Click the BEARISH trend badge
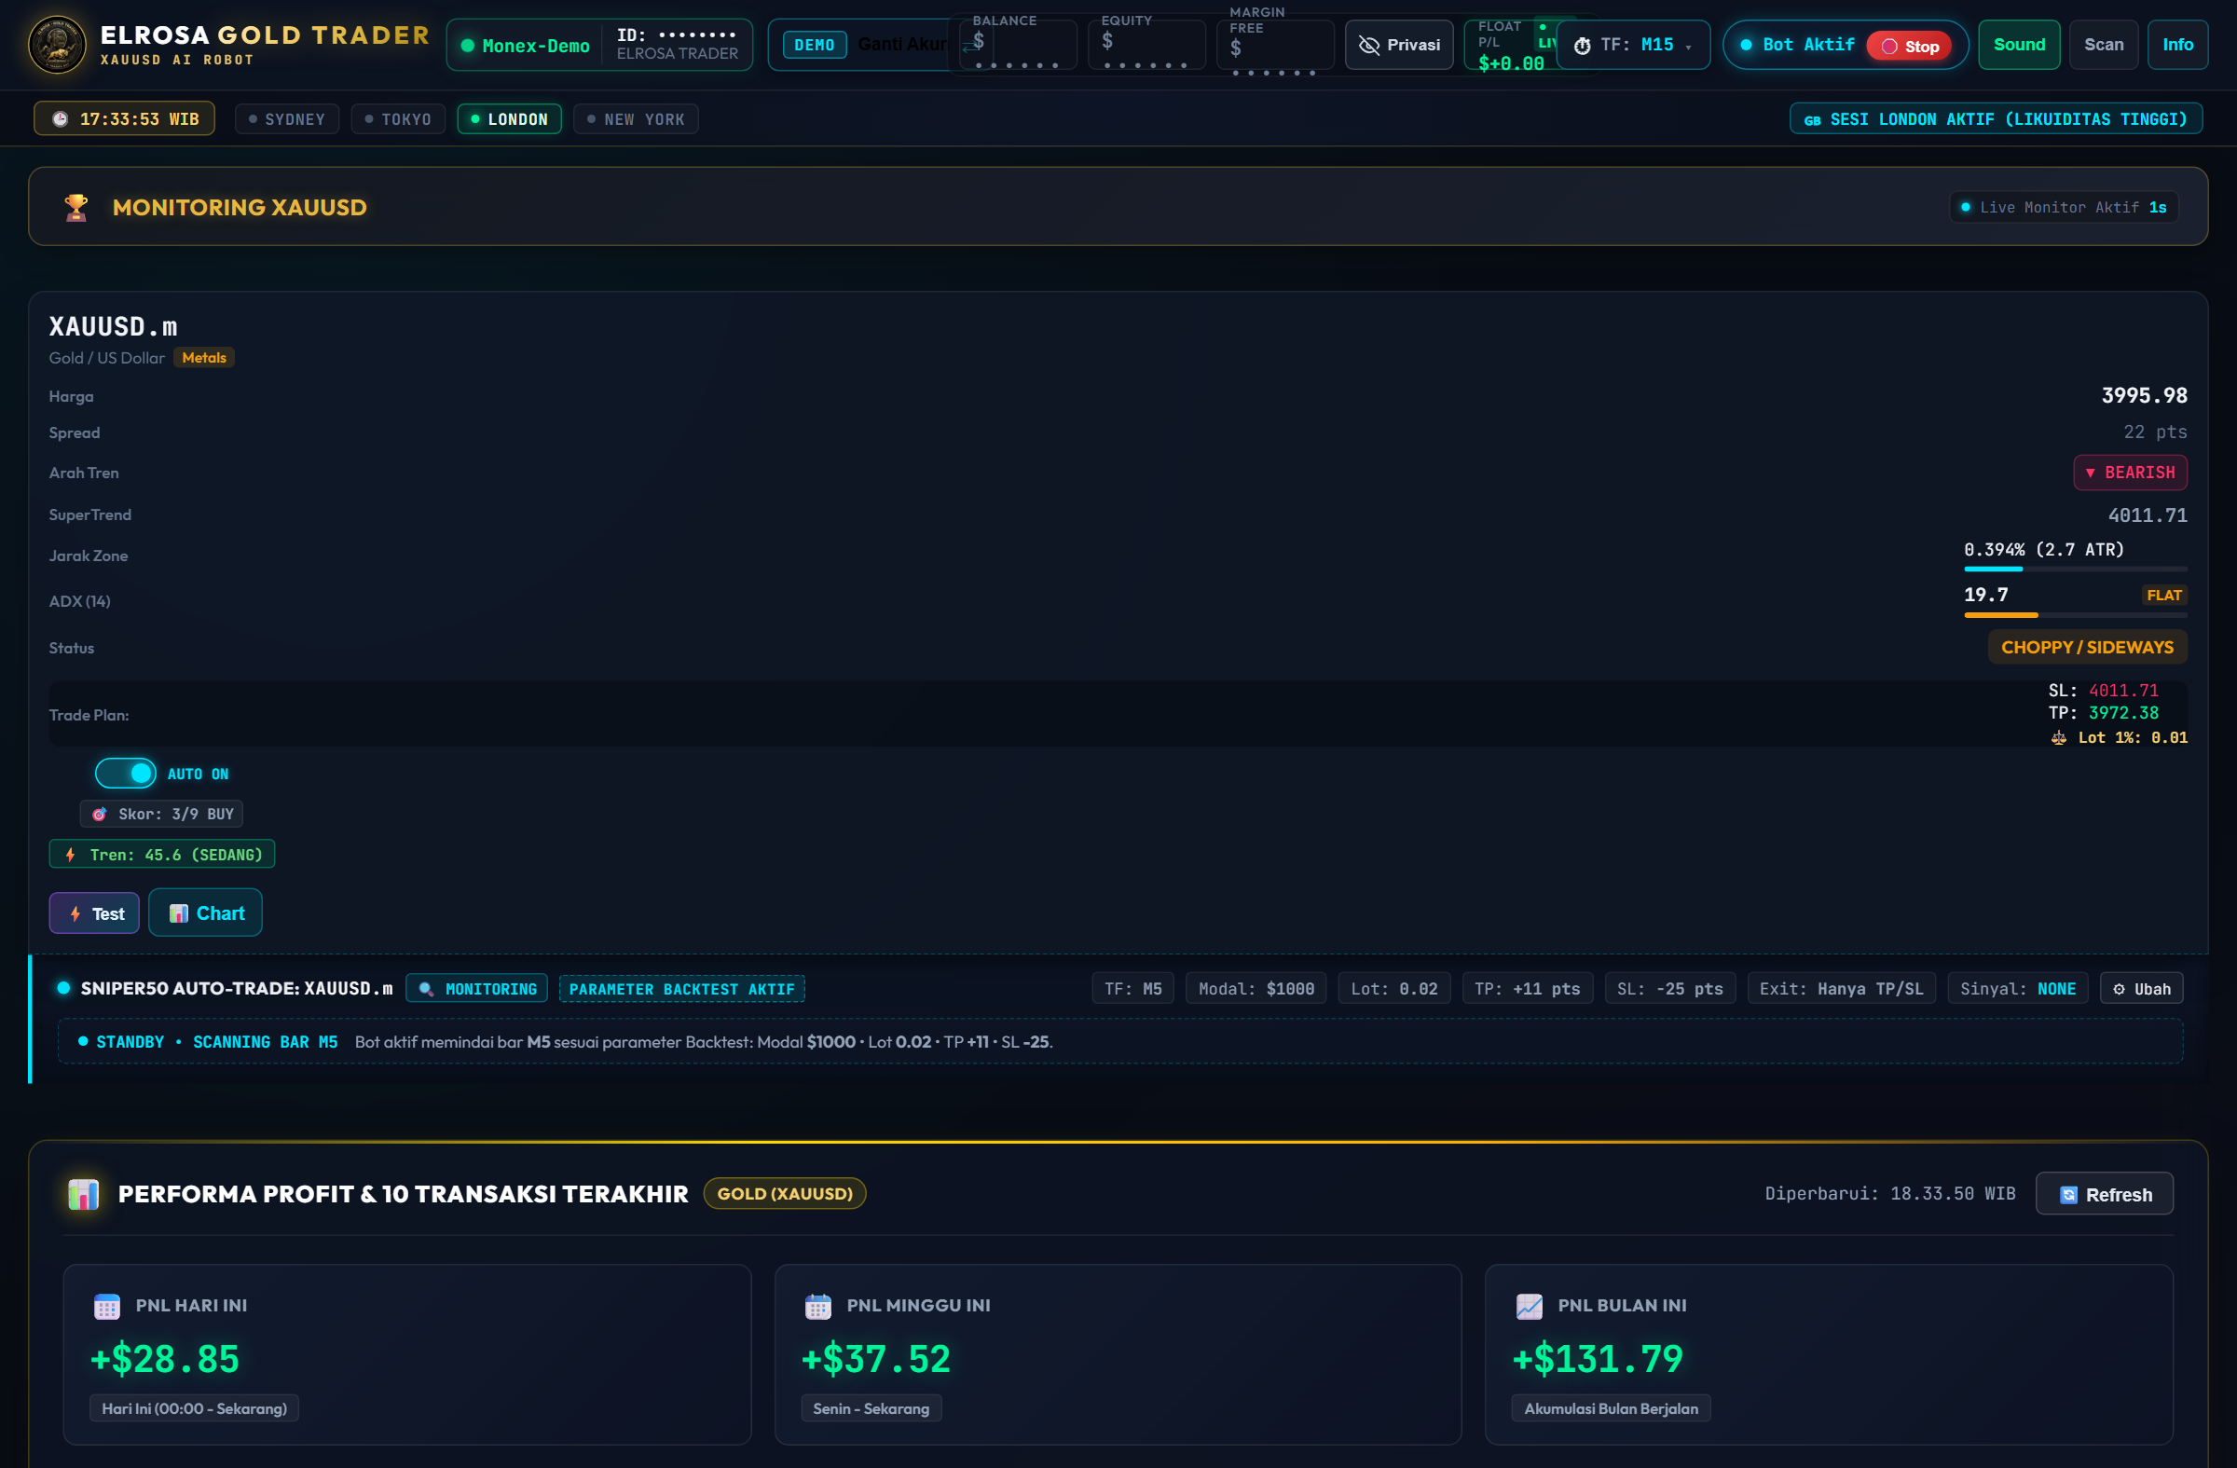The image size is (2237, 1468). (x=2130, y=473)
